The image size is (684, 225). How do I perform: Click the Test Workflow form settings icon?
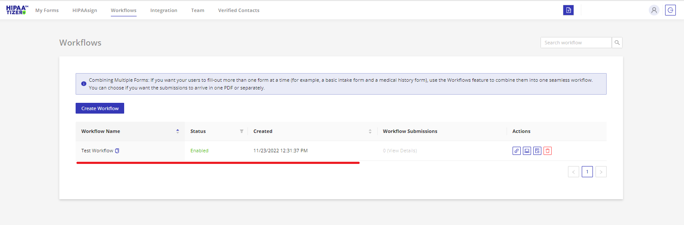[537, 151]
